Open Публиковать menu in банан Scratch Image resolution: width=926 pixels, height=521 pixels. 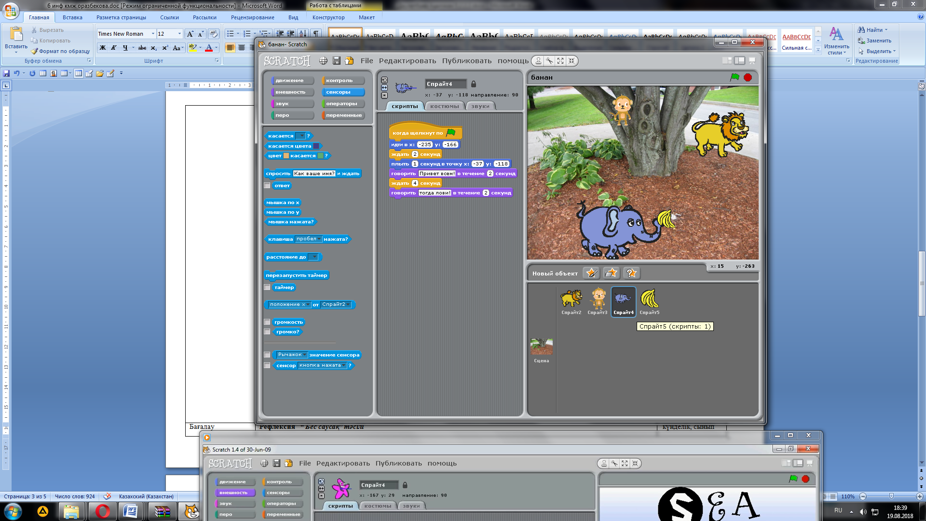[467, 61]
